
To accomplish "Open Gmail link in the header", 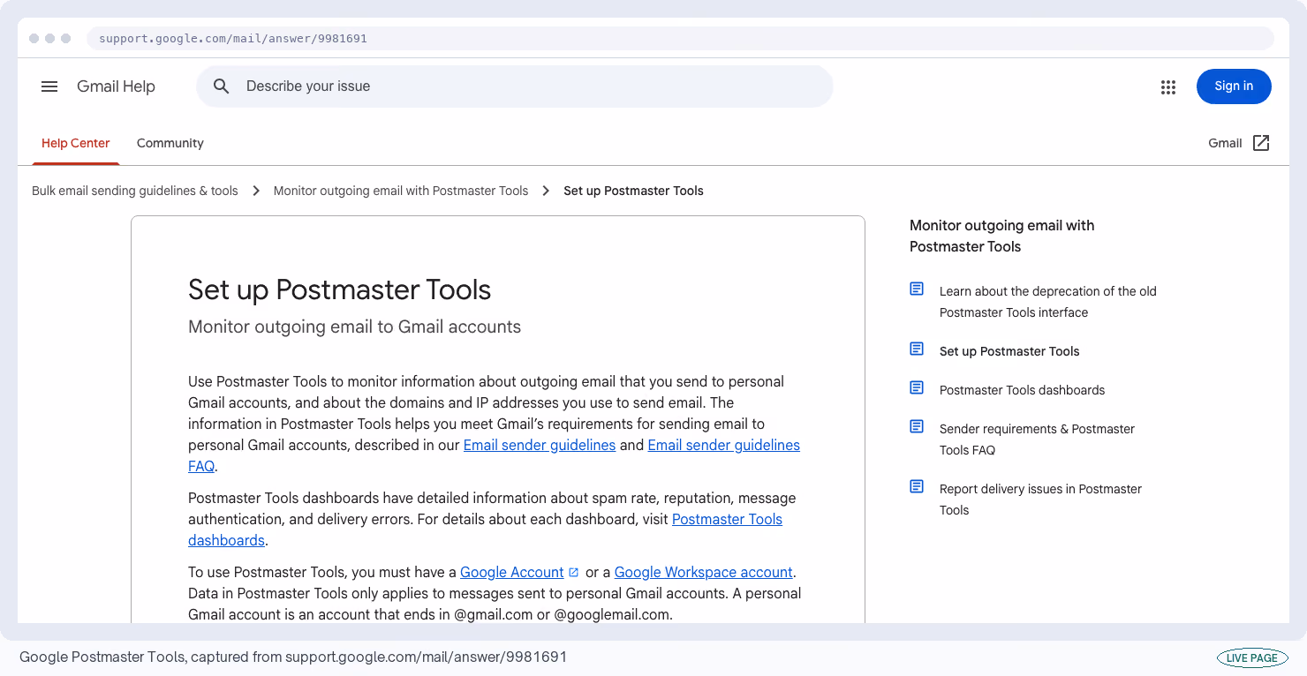I will [x=1225, y=143].
